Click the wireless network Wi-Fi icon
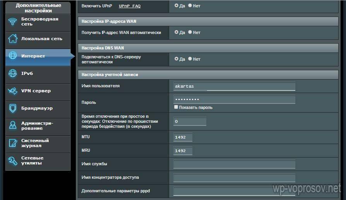 click(13, 22)
